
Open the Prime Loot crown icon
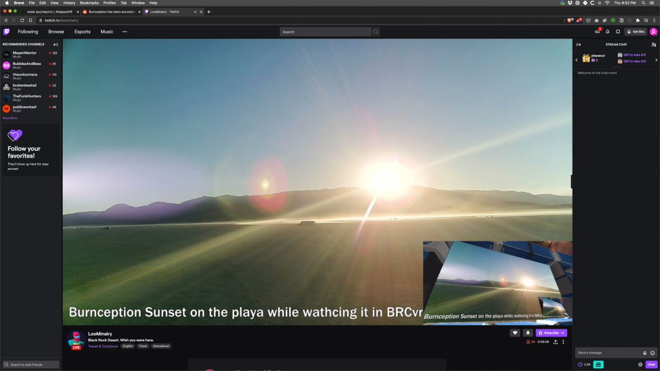pos(597,32)
